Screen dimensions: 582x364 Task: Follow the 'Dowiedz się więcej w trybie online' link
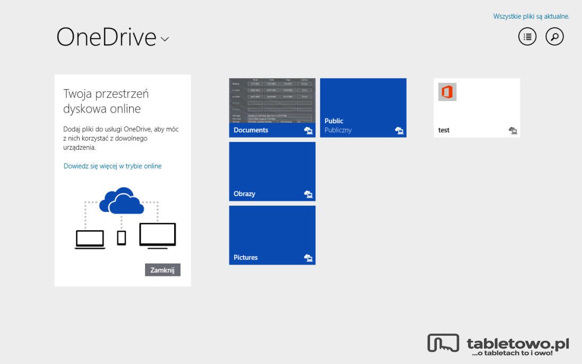coord(113,166)
